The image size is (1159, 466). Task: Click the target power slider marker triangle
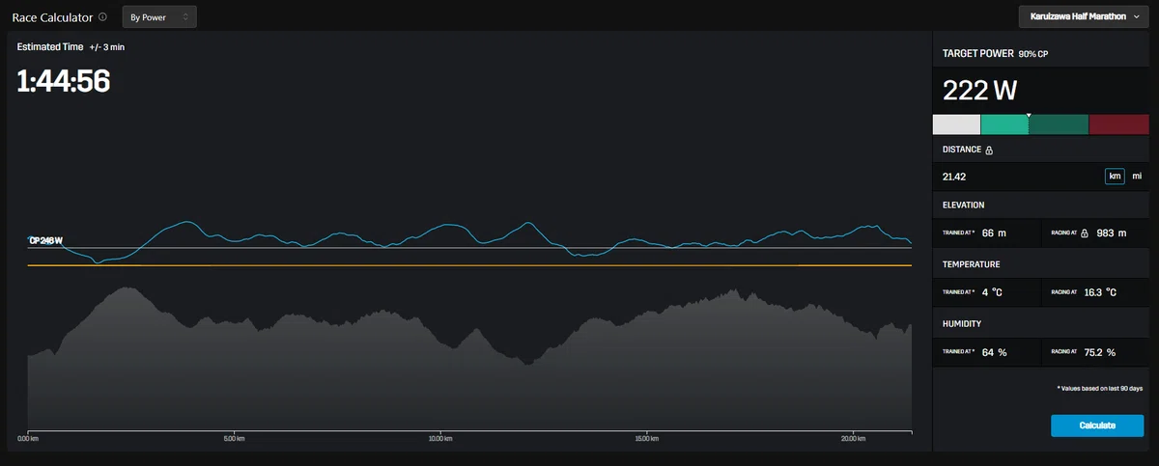(1029, 115)
